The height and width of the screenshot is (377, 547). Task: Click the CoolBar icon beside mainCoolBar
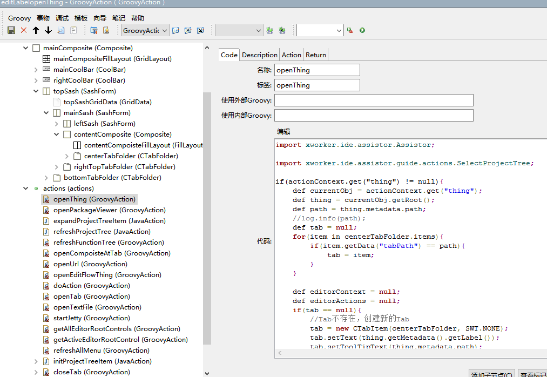click(x=46, y=69)
